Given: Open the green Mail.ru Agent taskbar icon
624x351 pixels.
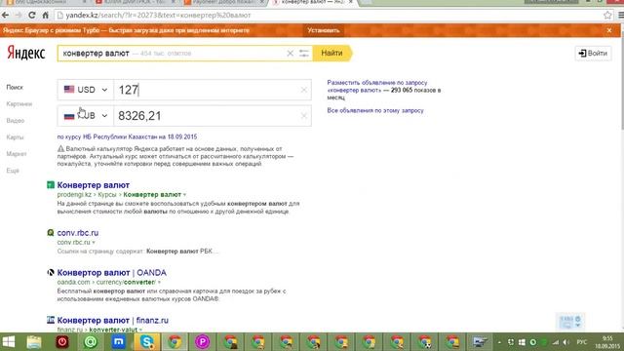Looking at the screenshot, I should point(91,342).
